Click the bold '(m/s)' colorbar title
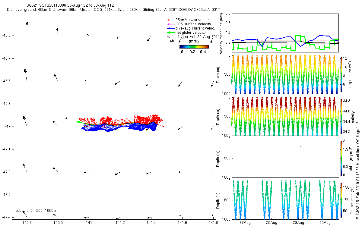This screenshot has width=362, height=226. tap(193, 41)
